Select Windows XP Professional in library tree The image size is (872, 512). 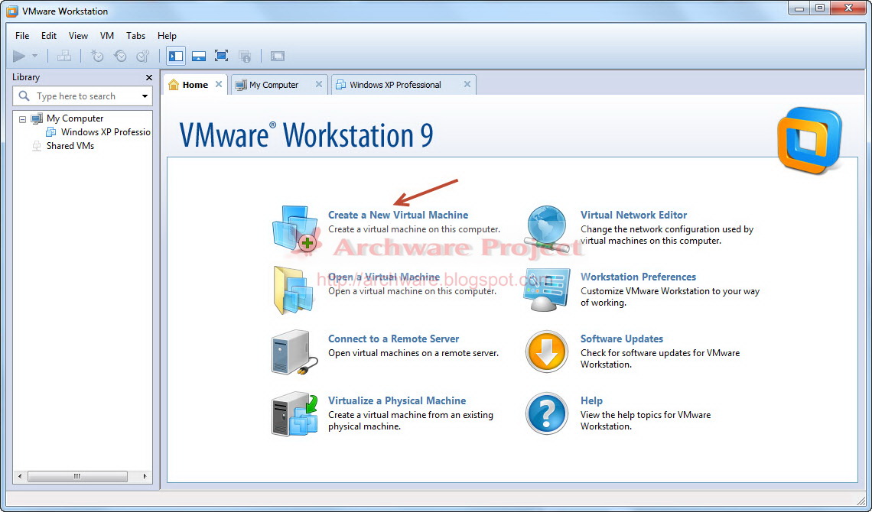coord(106,132)
